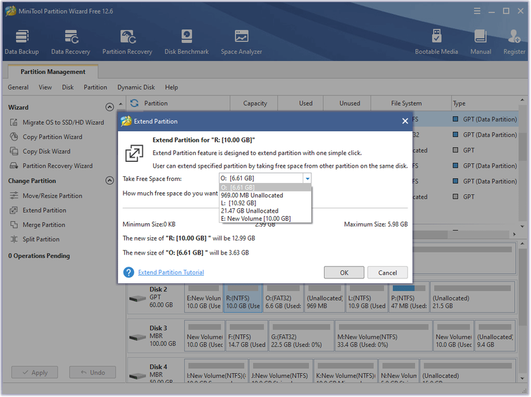Pick 969.00 MB Unallocated option

265,195
